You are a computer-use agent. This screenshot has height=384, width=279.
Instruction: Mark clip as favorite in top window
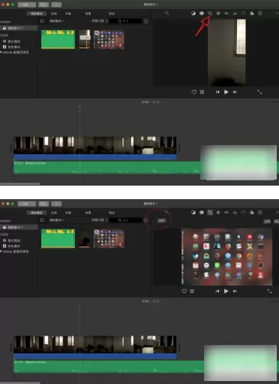tap(193, 92)
